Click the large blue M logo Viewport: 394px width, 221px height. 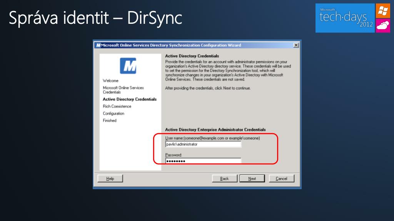pyautogui.click(x=128, y=66)
